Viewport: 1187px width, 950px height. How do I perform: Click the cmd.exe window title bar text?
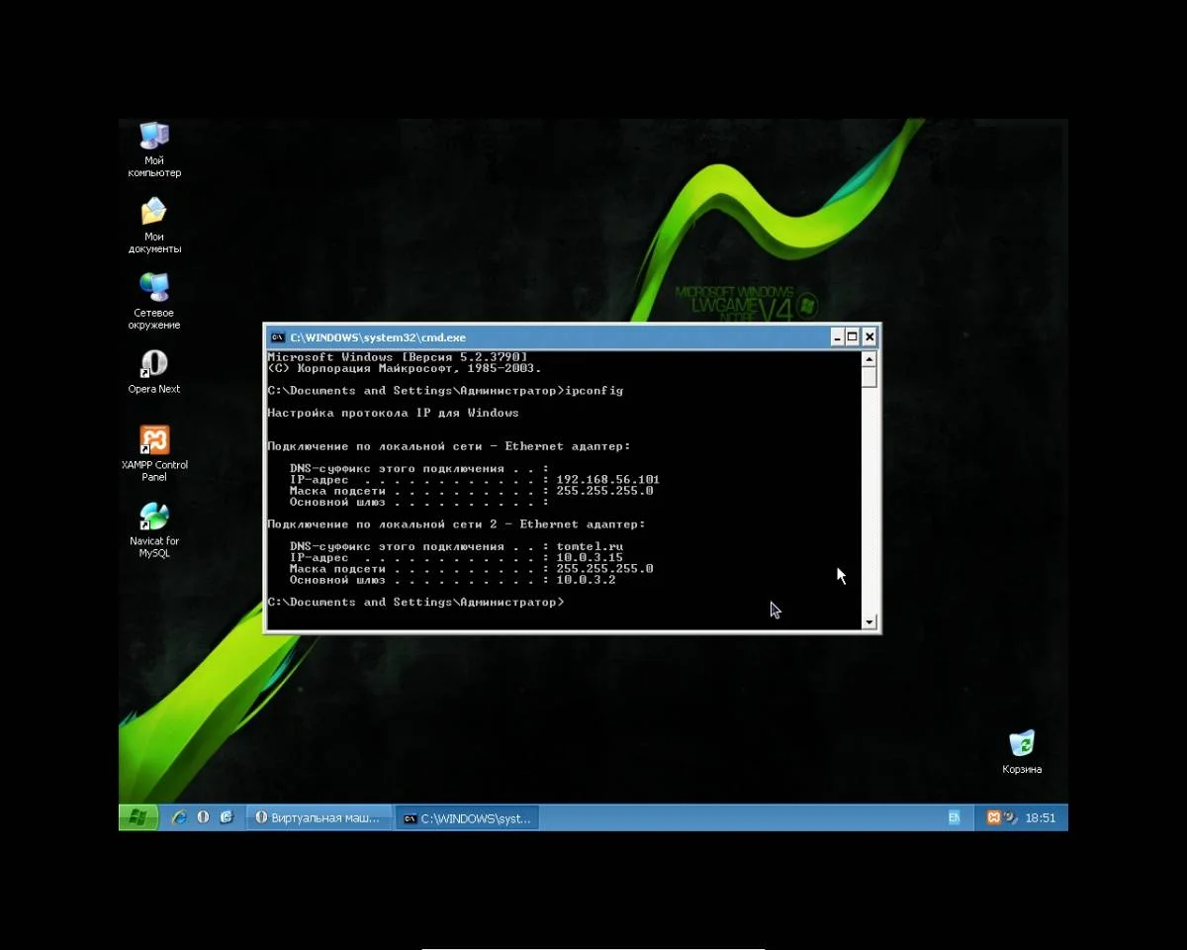point(378,337)
